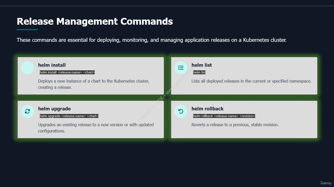Click the "Upgrades an existing release" description
The height and width of the screenshot is (187, 334).
pyautogui.click(x=96, y=128)
